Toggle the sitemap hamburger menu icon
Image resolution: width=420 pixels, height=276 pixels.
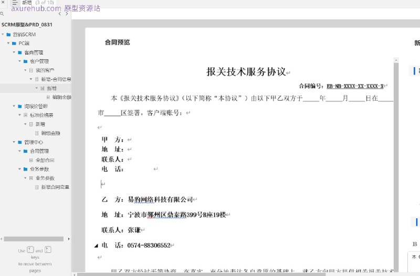(x=15, y=3)
